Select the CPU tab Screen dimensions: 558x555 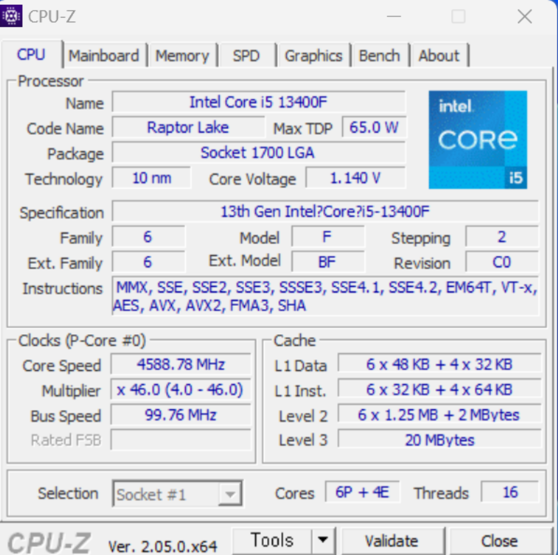pyautogui.click(x=31, y=55)
